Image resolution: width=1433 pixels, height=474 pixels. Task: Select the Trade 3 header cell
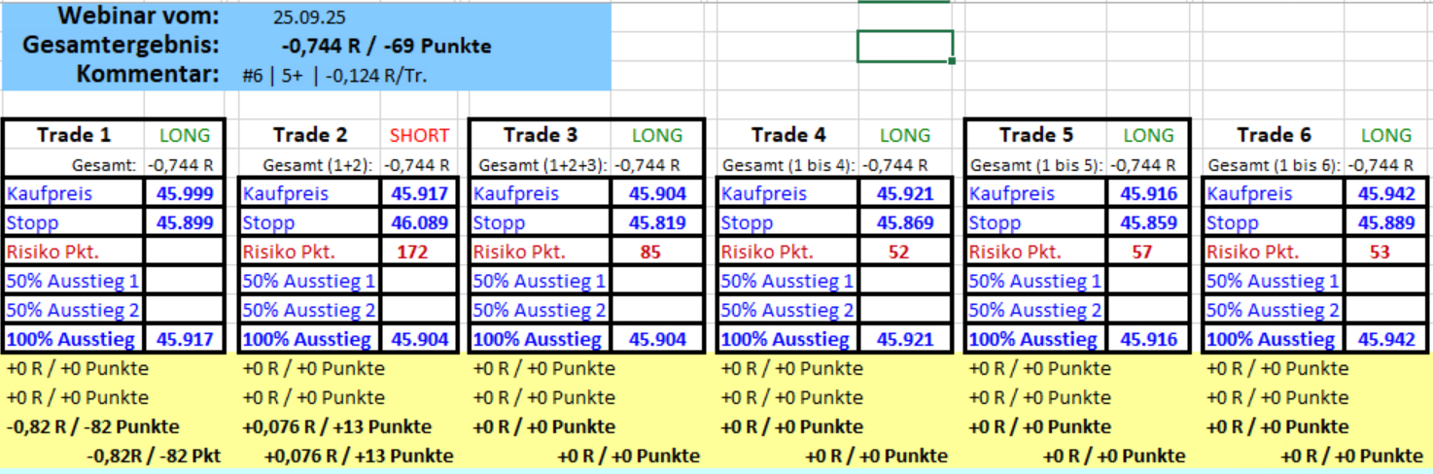[x=542, y=135]
